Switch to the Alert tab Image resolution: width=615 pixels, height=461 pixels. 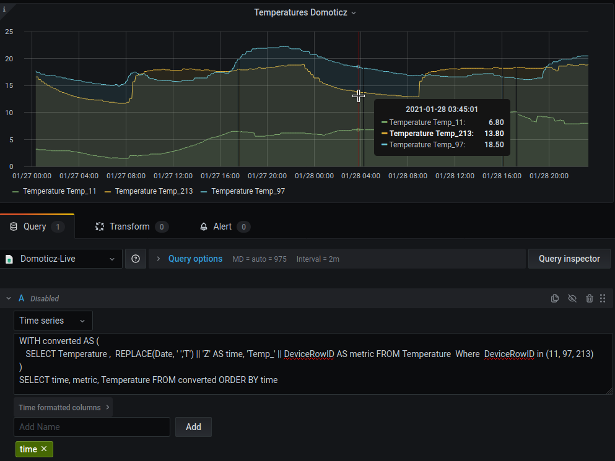coord(225,226)
